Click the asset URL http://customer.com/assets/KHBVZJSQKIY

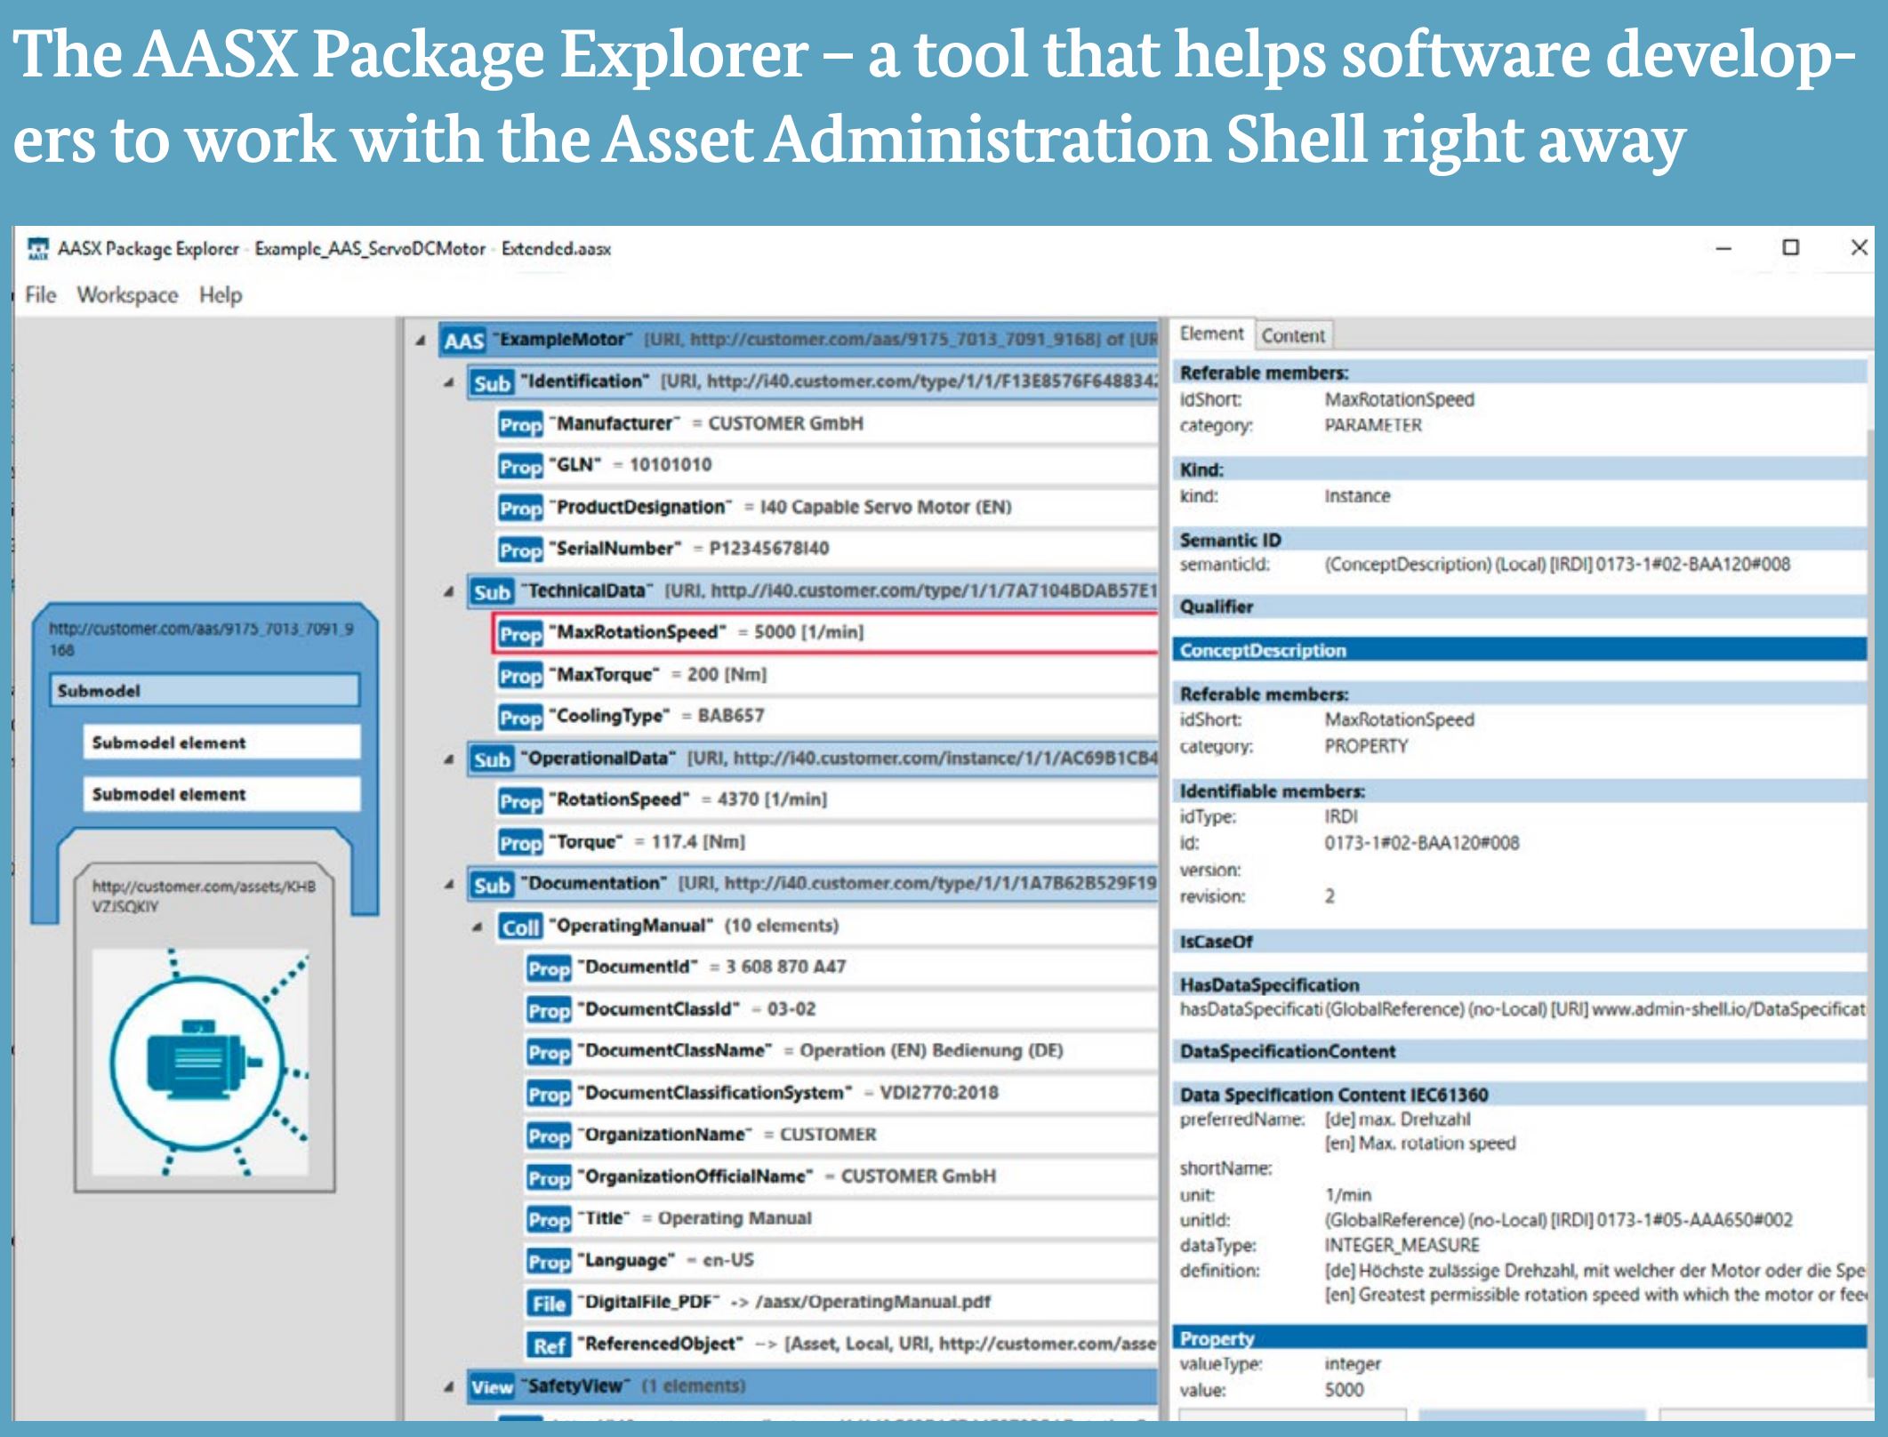[x=204, y=896]
